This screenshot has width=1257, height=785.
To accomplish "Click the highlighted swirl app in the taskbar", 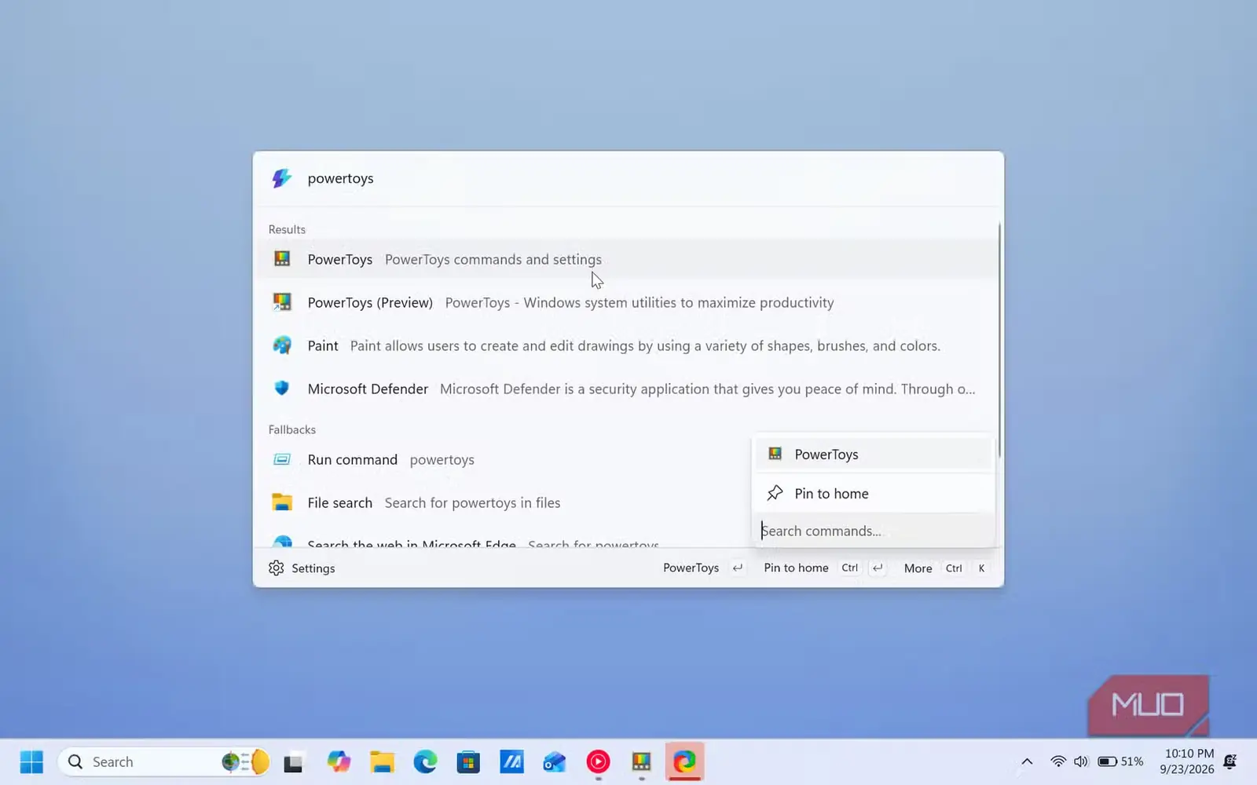I will click(684, 761).
